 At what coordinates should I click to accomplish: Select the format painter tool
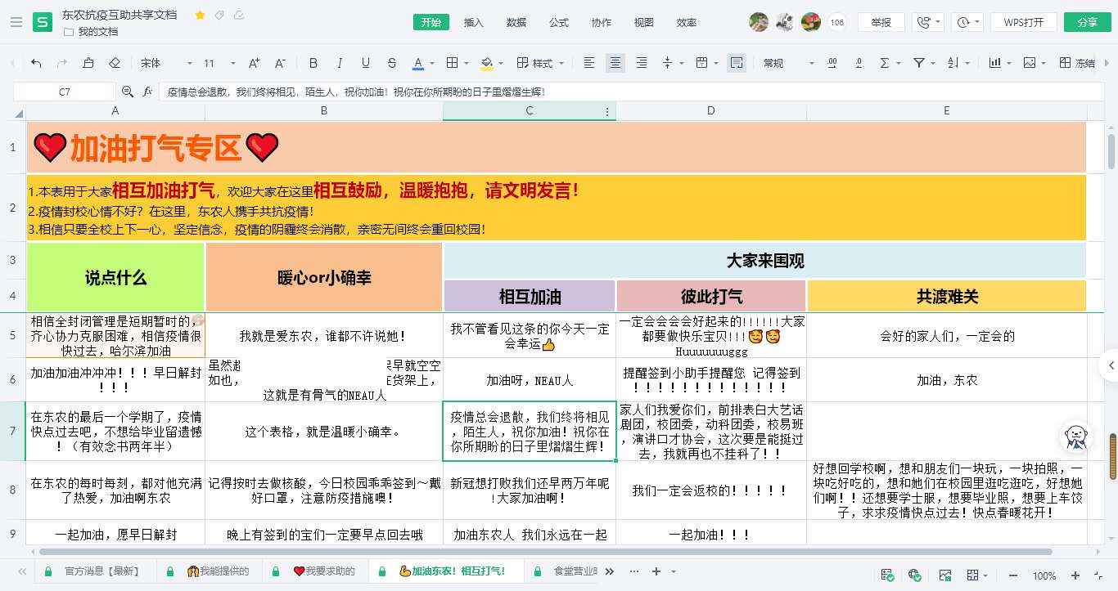pos(88,63)
